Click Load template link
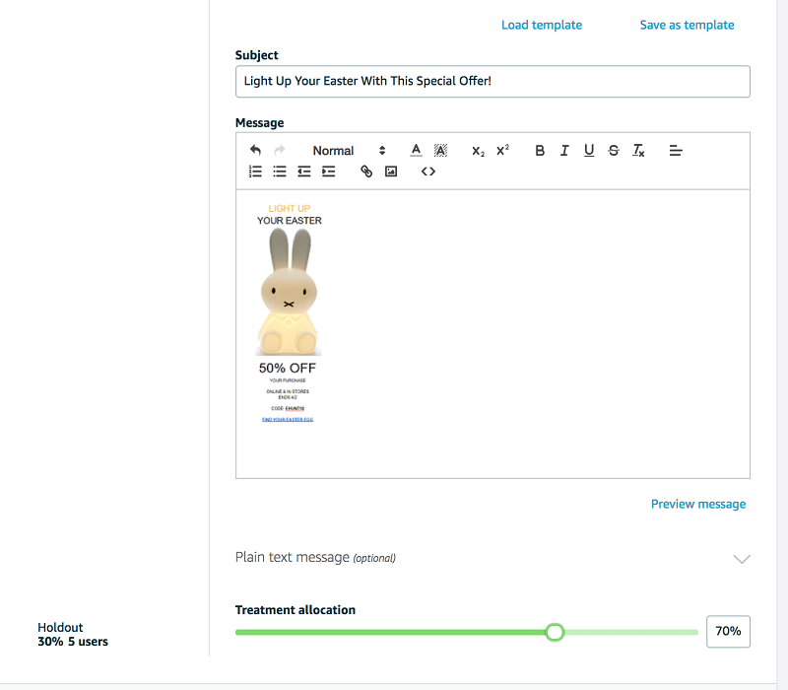This screenshot has height=690, width=788. coord(542,25)
